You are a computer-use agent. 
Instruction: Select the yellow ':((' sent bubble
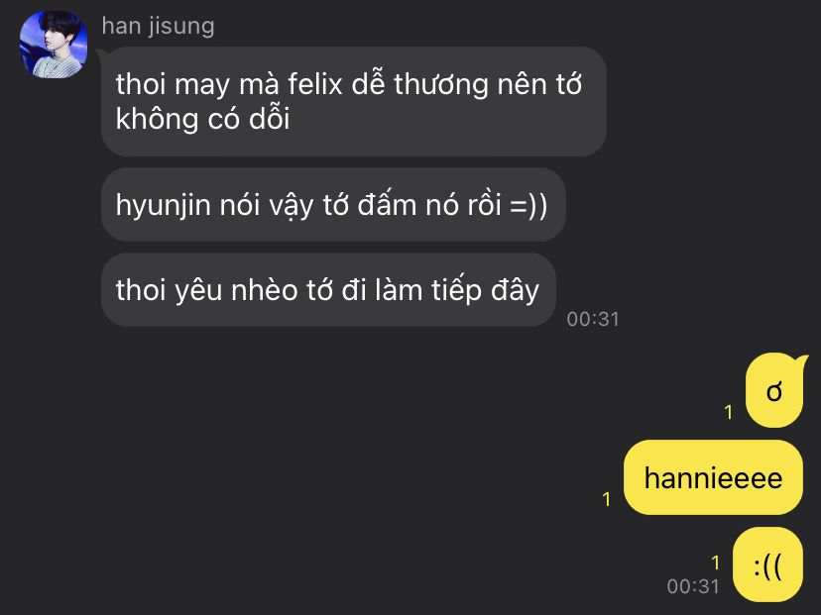(x=767, y=564)
